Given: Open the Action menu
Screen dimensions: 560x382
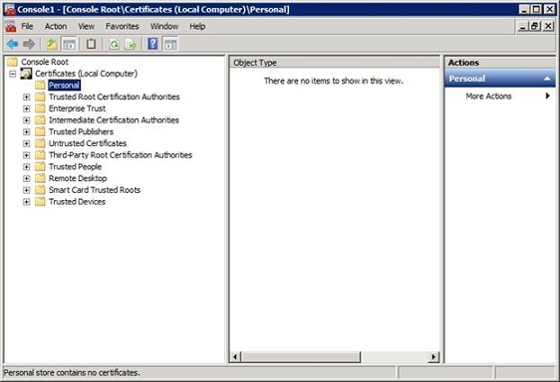Looking at the screenshot, I should pos(56,27).
